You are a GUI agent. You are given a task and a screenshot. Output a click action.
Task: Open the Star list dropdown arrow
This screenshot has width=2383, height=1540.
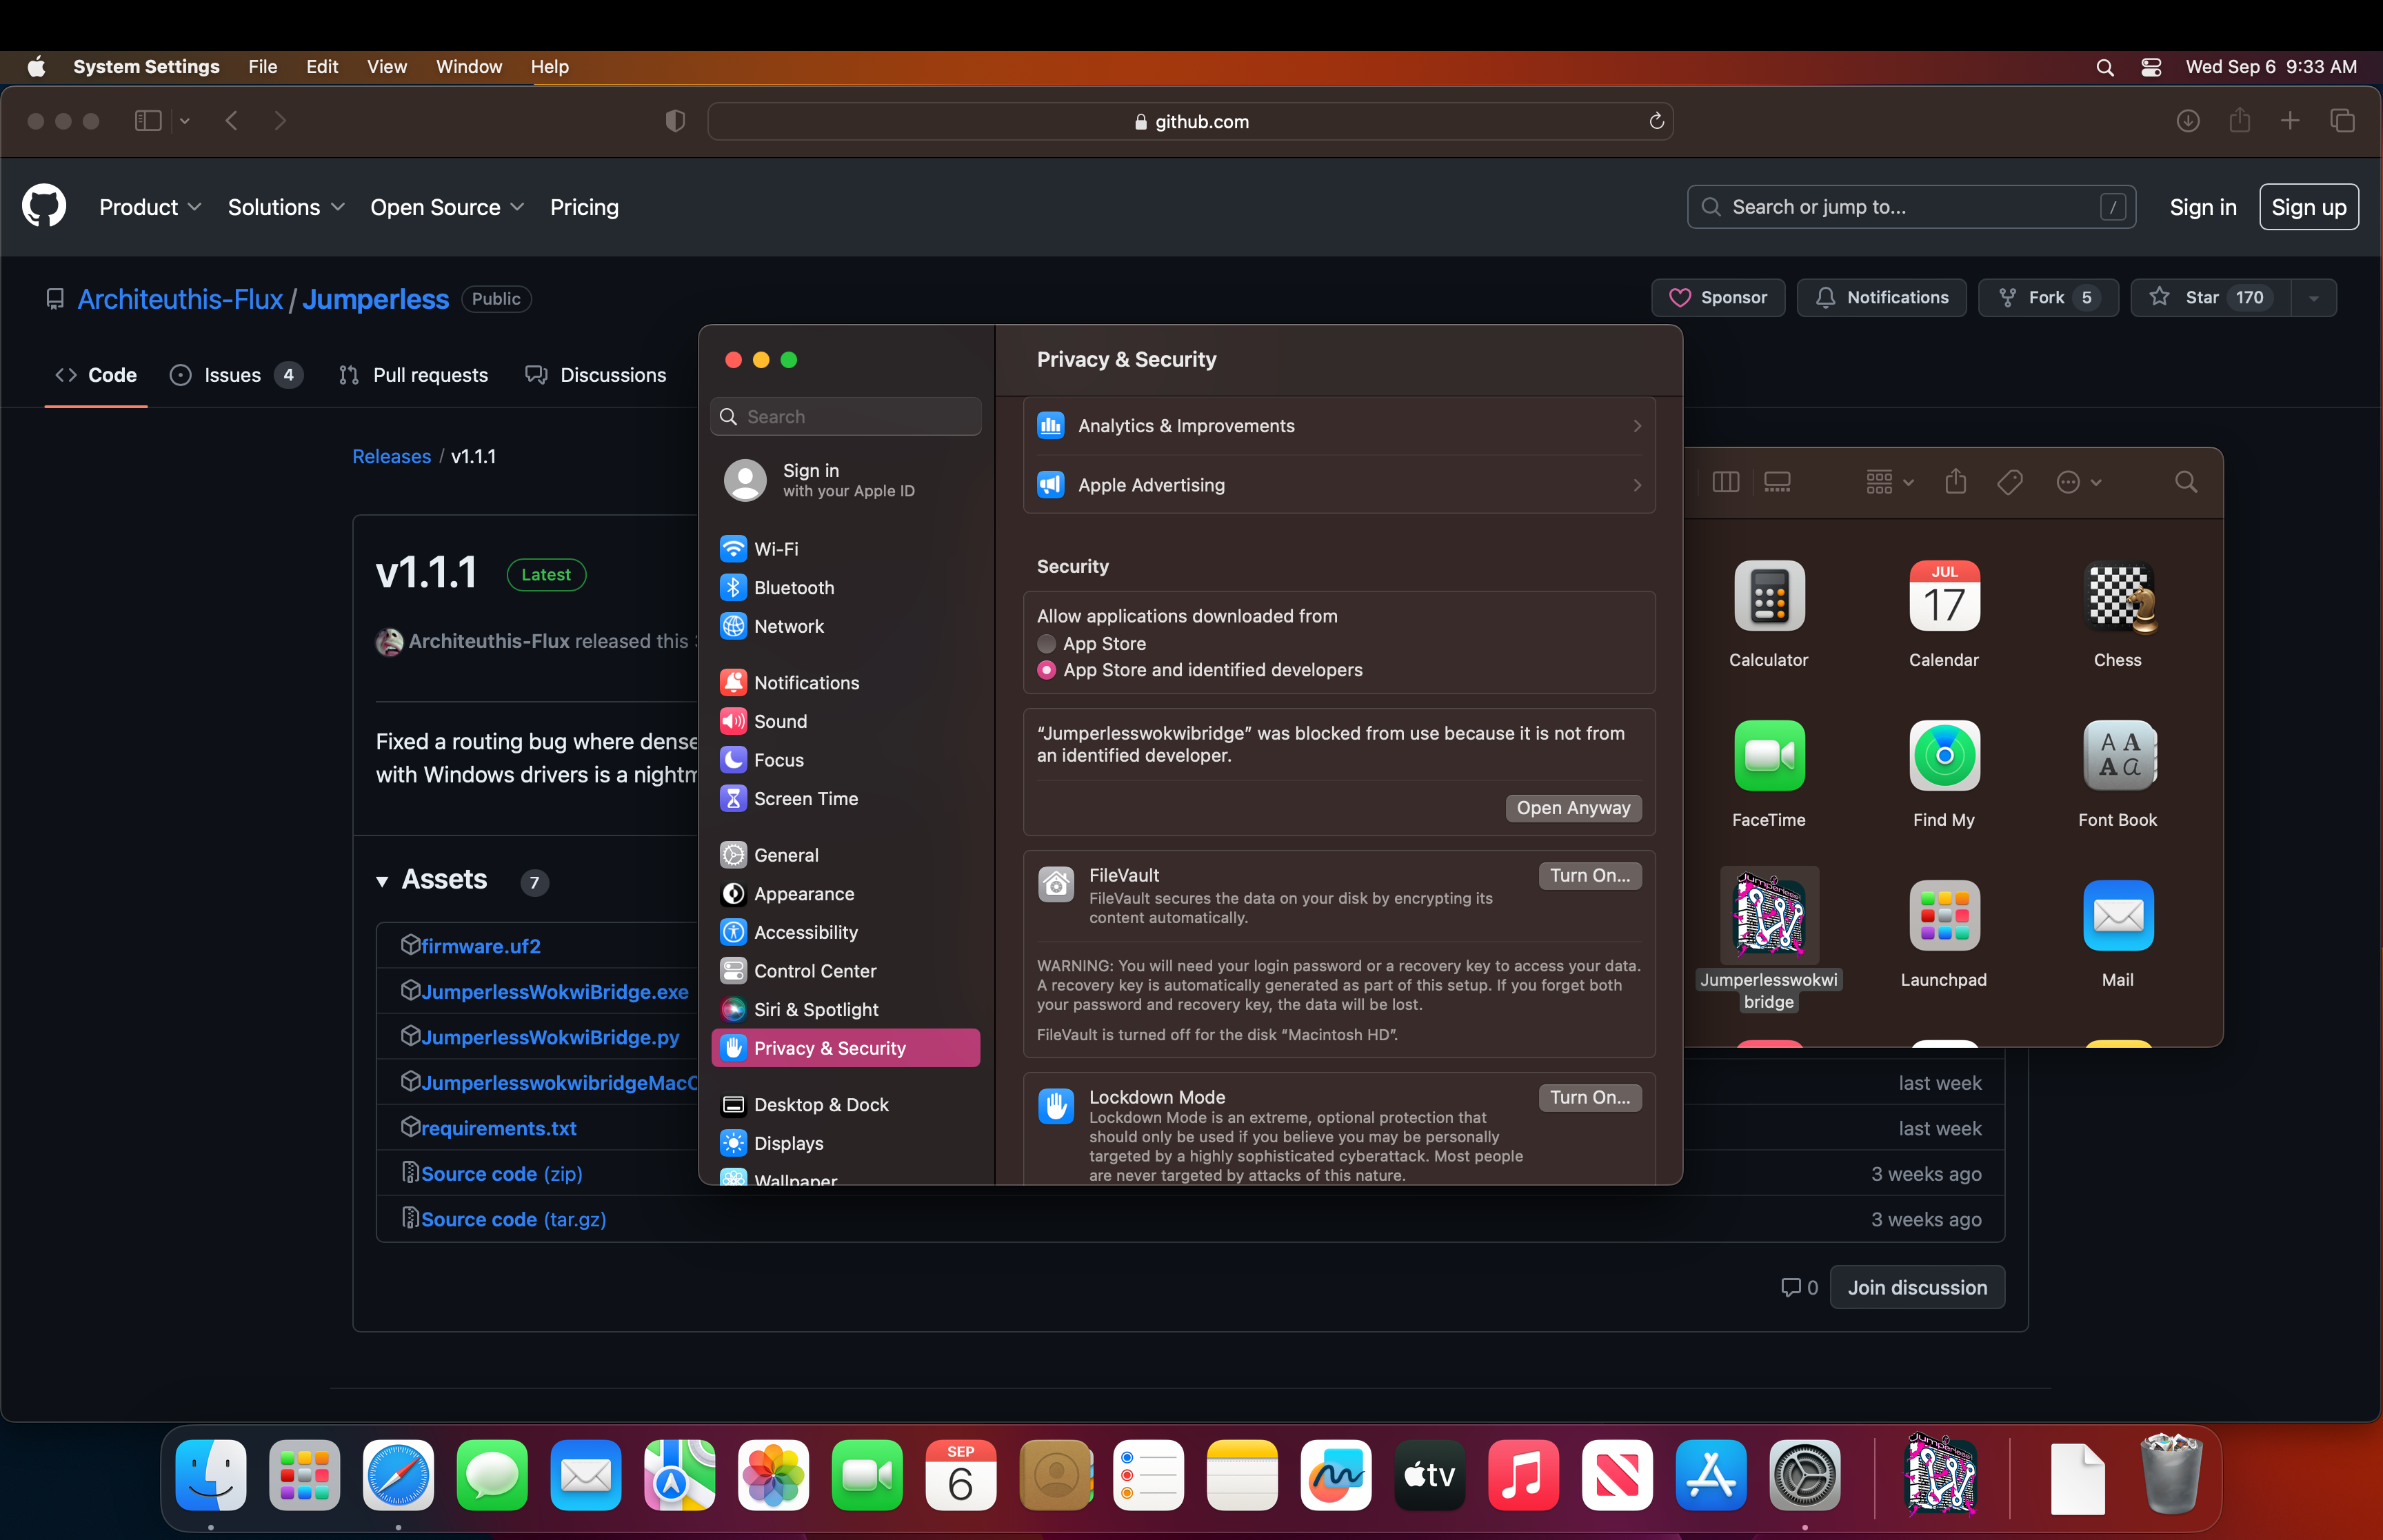coord(2313,298)
